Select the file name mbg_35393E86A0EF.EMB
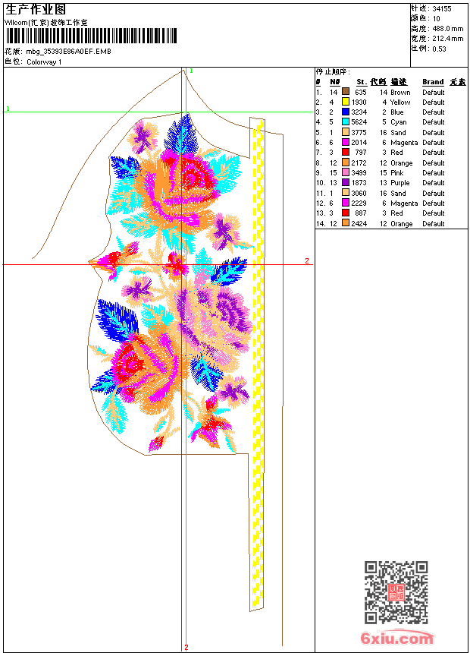This screenshot has width=470, height=653. click(x=69, y=52)
